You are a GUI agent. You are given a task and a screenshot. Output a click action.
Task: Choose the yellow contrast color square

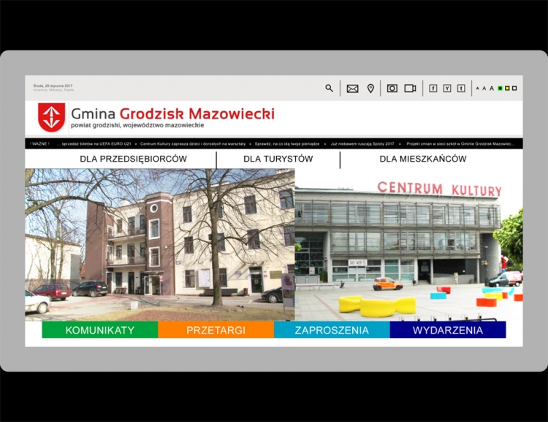click(x=507, y=88)
